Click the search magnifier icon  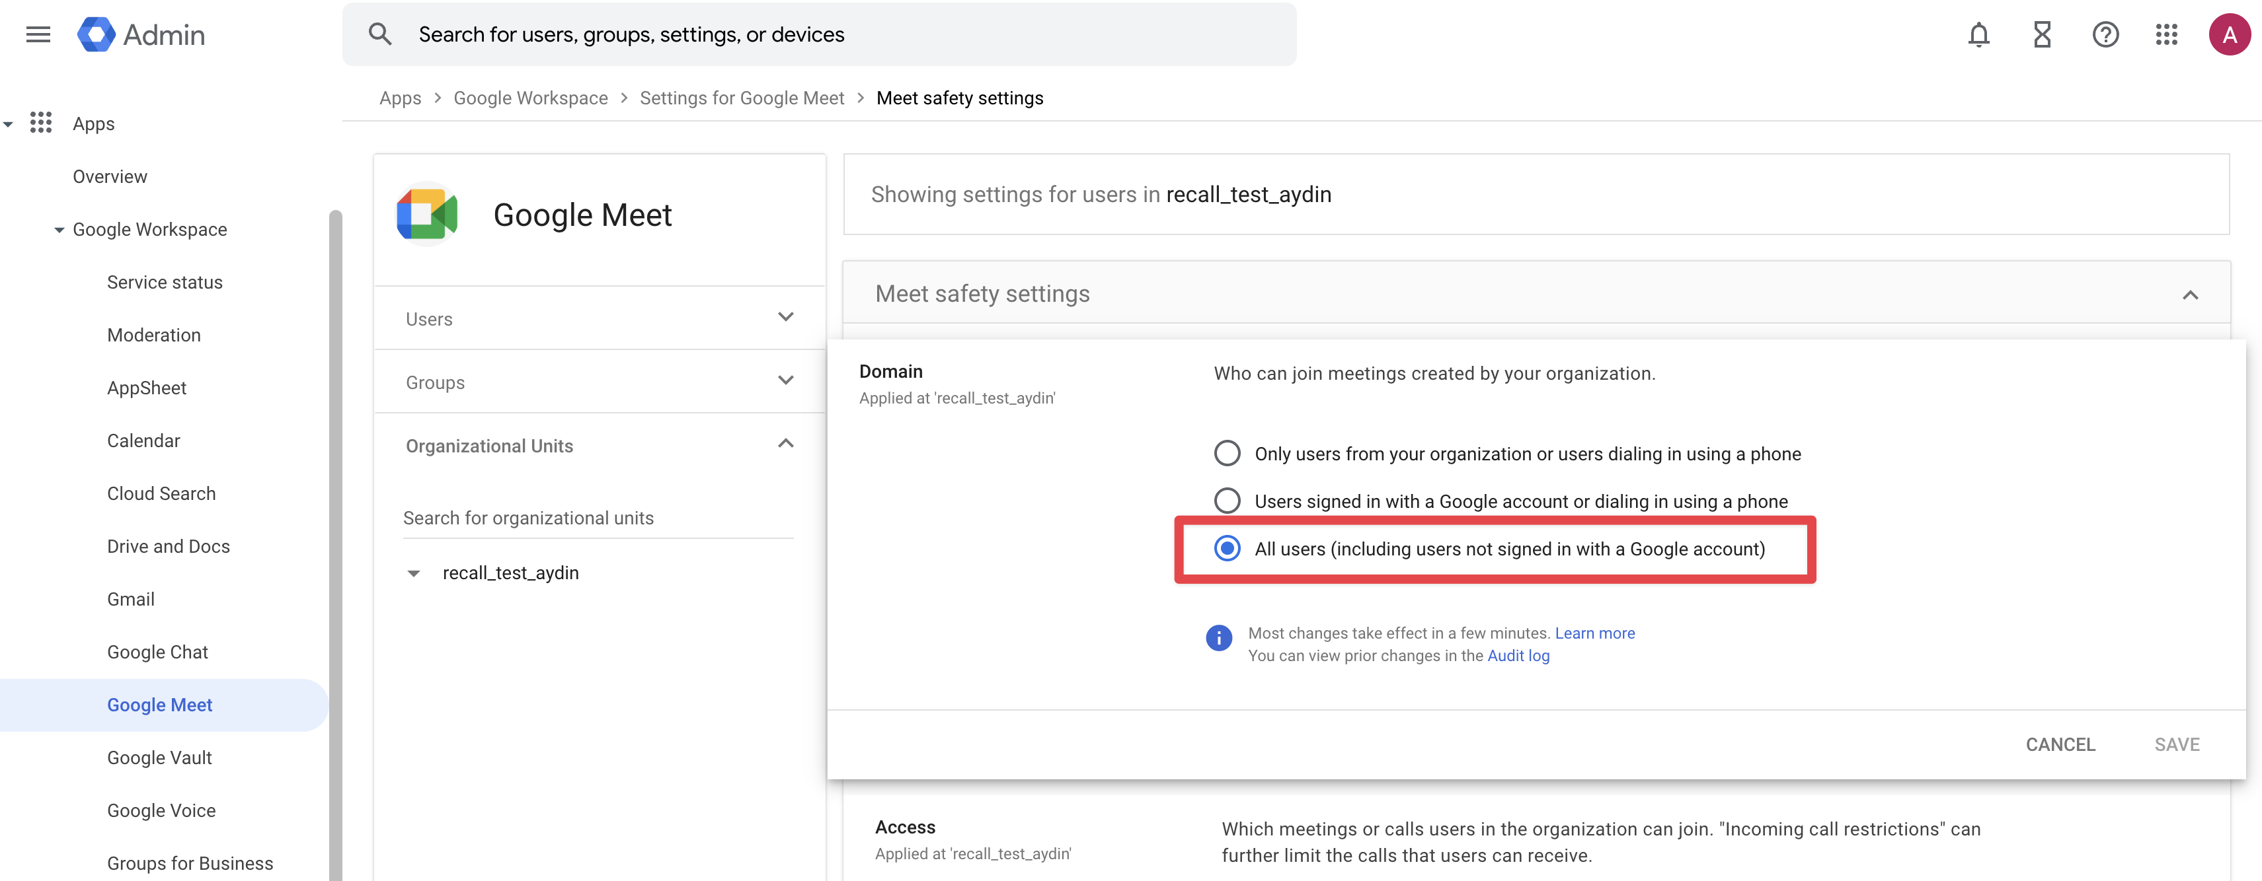tap(379, 34)
